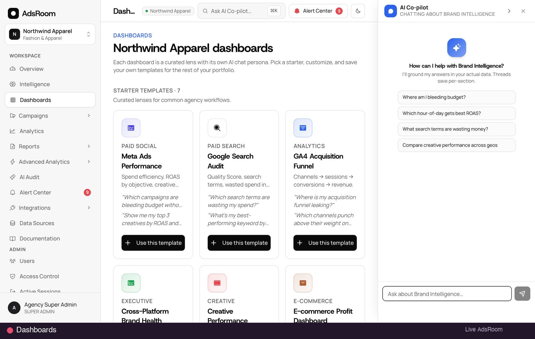The width and height of the screenshot is (535, 339).
Task: Click the Cross-Platform Brand Health icon
Action: pyautogui.click(x=131, y=283)
